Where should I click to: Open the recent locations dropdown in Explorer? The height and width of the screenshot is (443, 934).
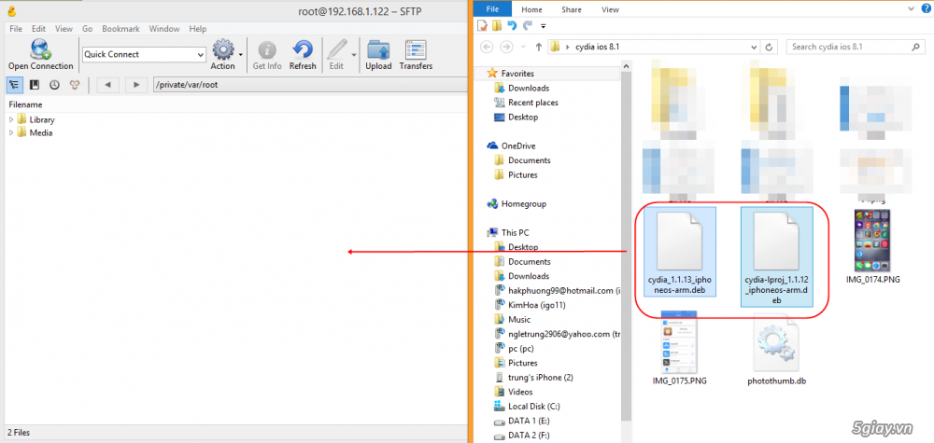click(523, 47)
